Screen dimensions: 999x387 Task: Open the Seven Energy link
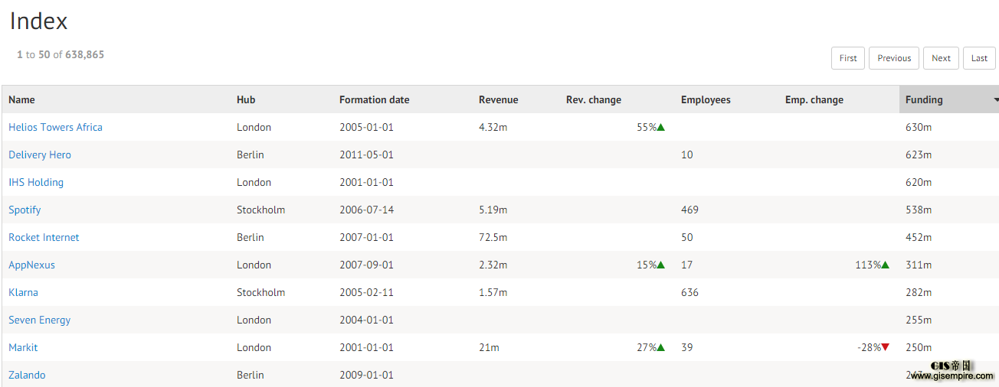click(39, 320)
